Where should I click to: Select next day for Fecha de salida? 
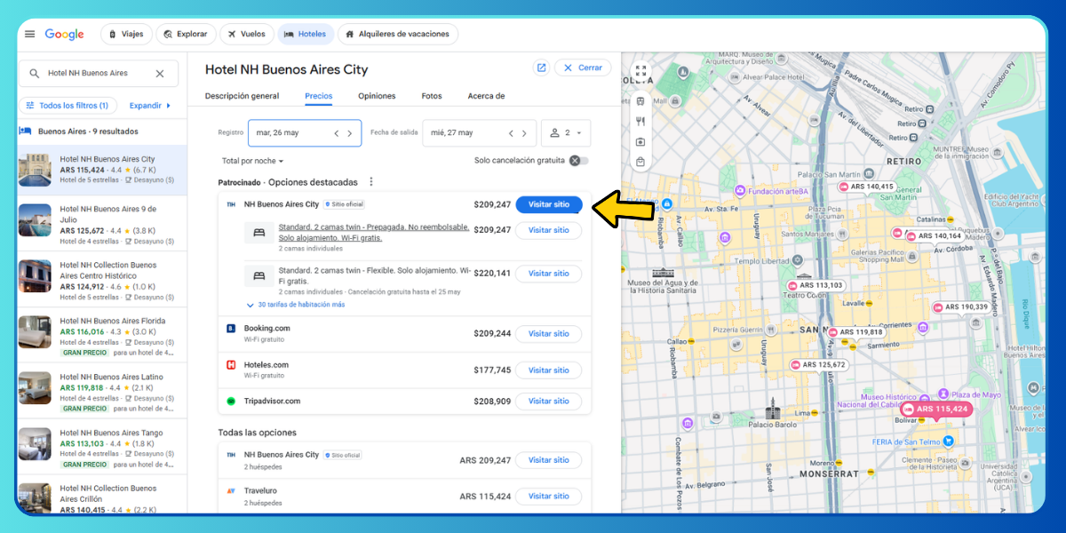click(x=524, y=133)
